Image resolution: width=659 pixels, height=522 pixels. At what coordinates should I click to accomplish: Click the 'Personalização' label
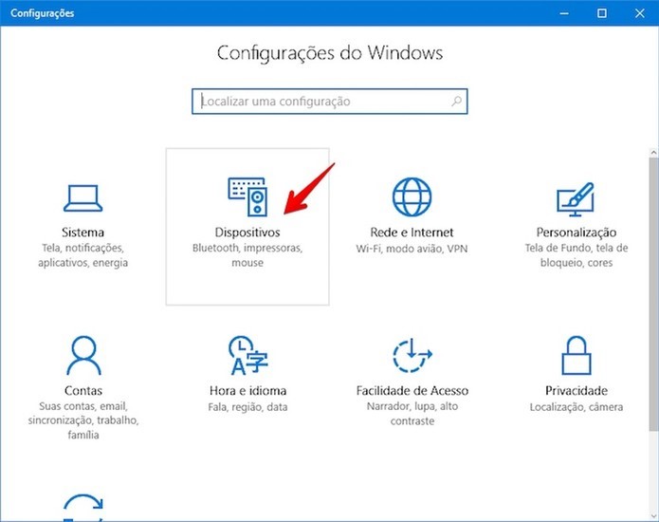pyautogui.click(x=577, y=233)
